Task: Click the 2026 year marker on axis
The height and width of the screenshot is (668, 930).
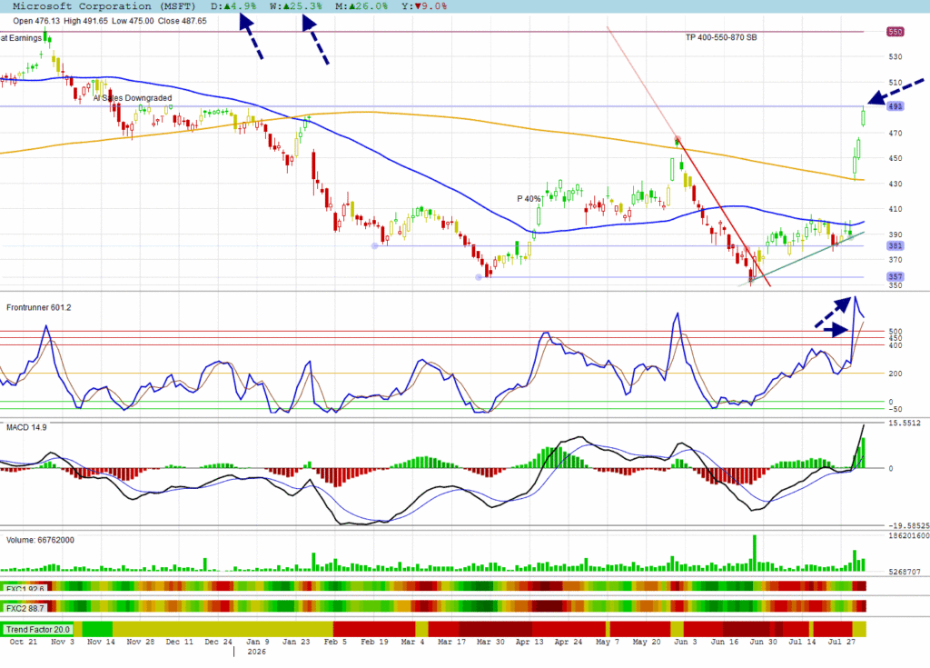Action: pyautogui.click(x=256, y=652)
